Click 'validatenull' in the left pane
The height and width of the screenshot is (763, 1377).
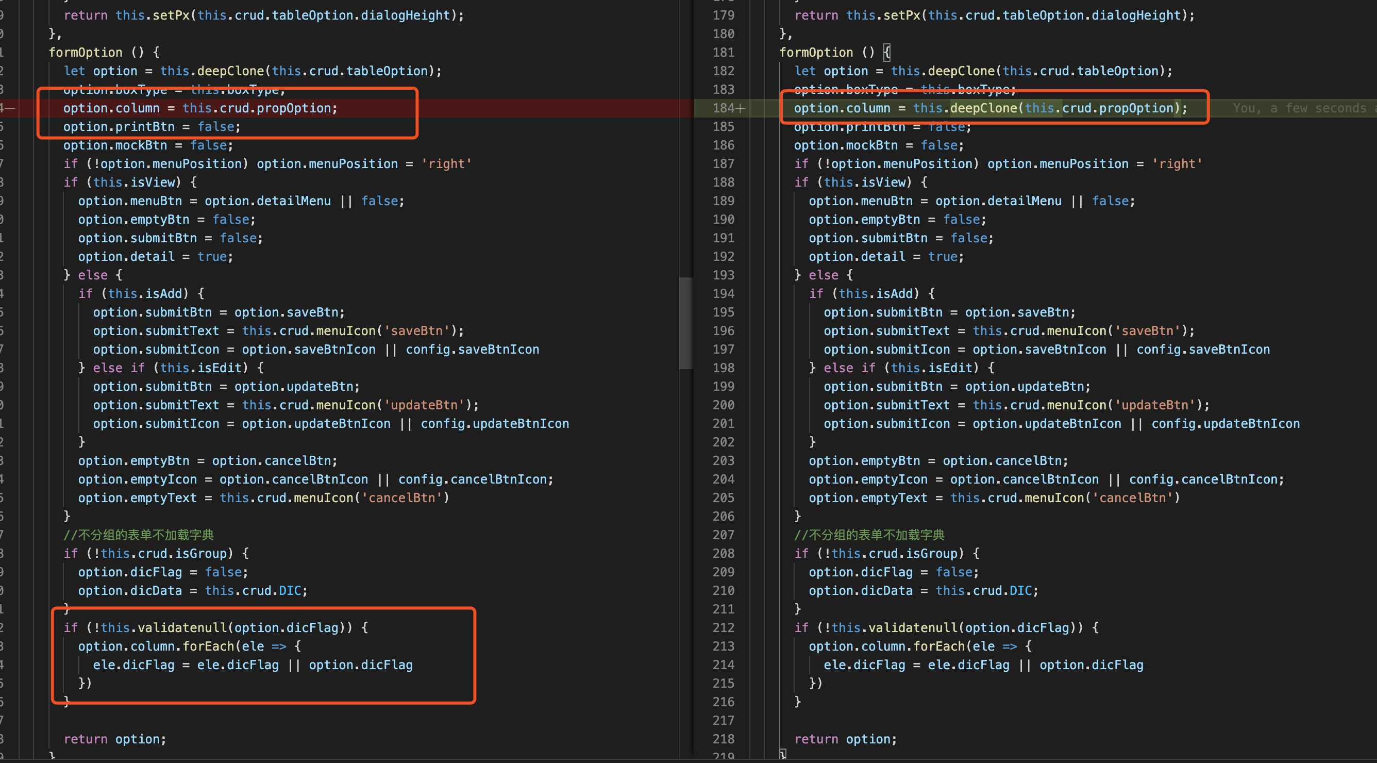(x=182, y=628)
